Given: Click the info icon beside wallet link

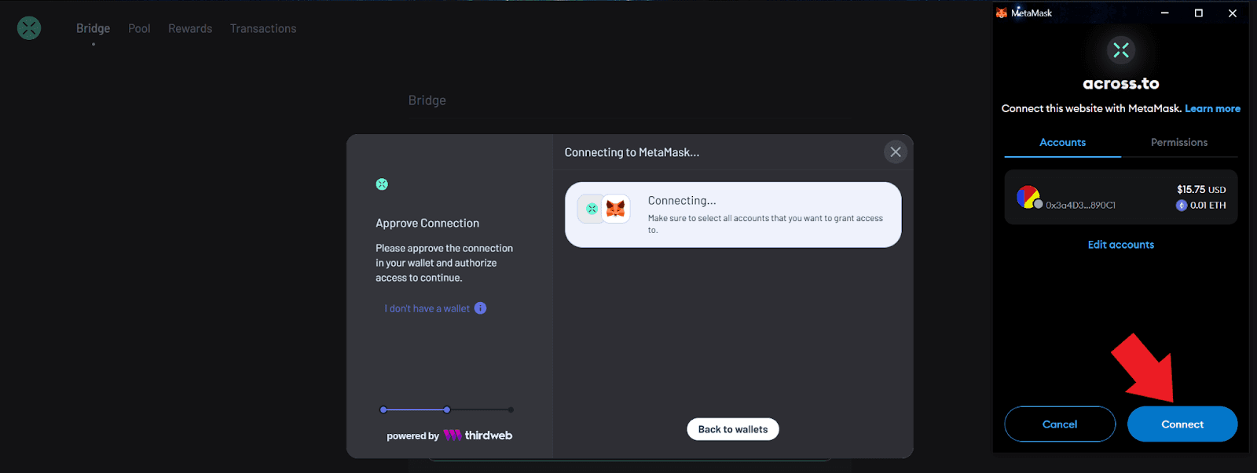Looking at the screenshot, I should tap(480, 308).
